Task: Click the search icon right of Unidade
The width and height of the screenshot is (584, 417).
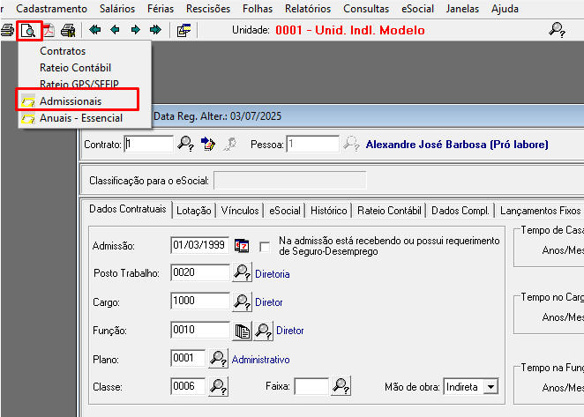Action: pyautogui.click(x=557, y=30)
